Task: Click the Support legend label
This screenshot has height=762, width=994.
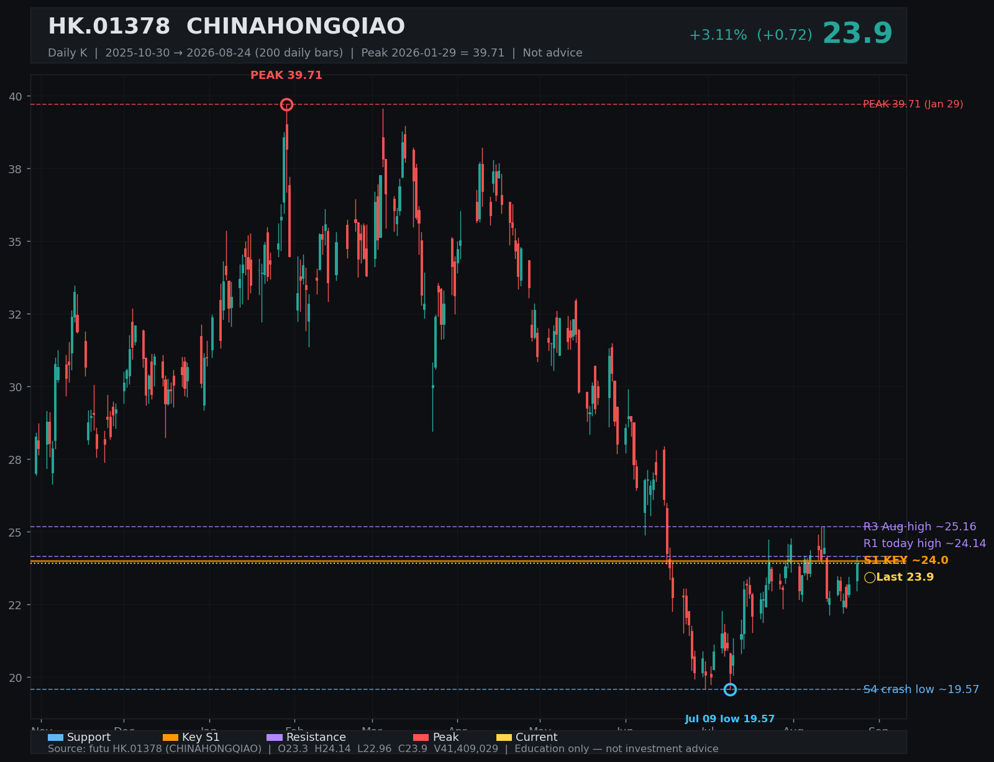Action: click(x=89, y=737)
